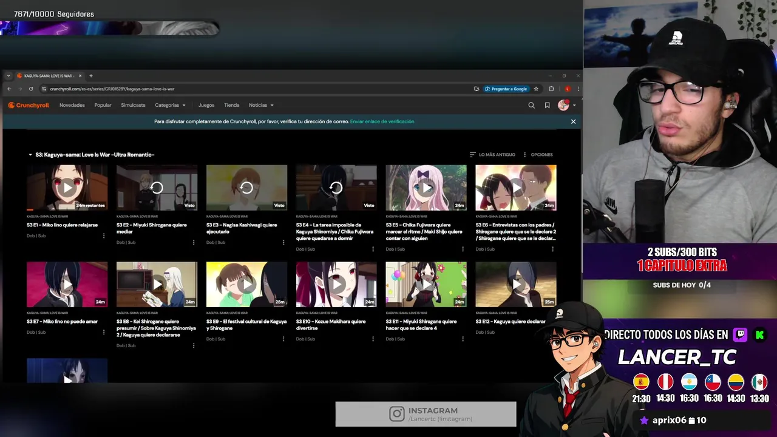Image resolution: width=777 pixels, height=437 pixels.
Task: Click the Chrome address bar URL
Action: (x=112, y=89)
